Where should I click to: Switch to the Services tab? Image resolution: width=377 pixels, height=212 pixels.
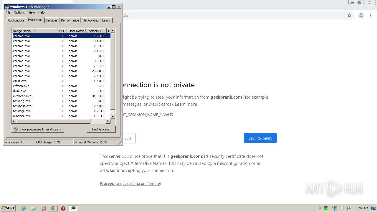52,20
